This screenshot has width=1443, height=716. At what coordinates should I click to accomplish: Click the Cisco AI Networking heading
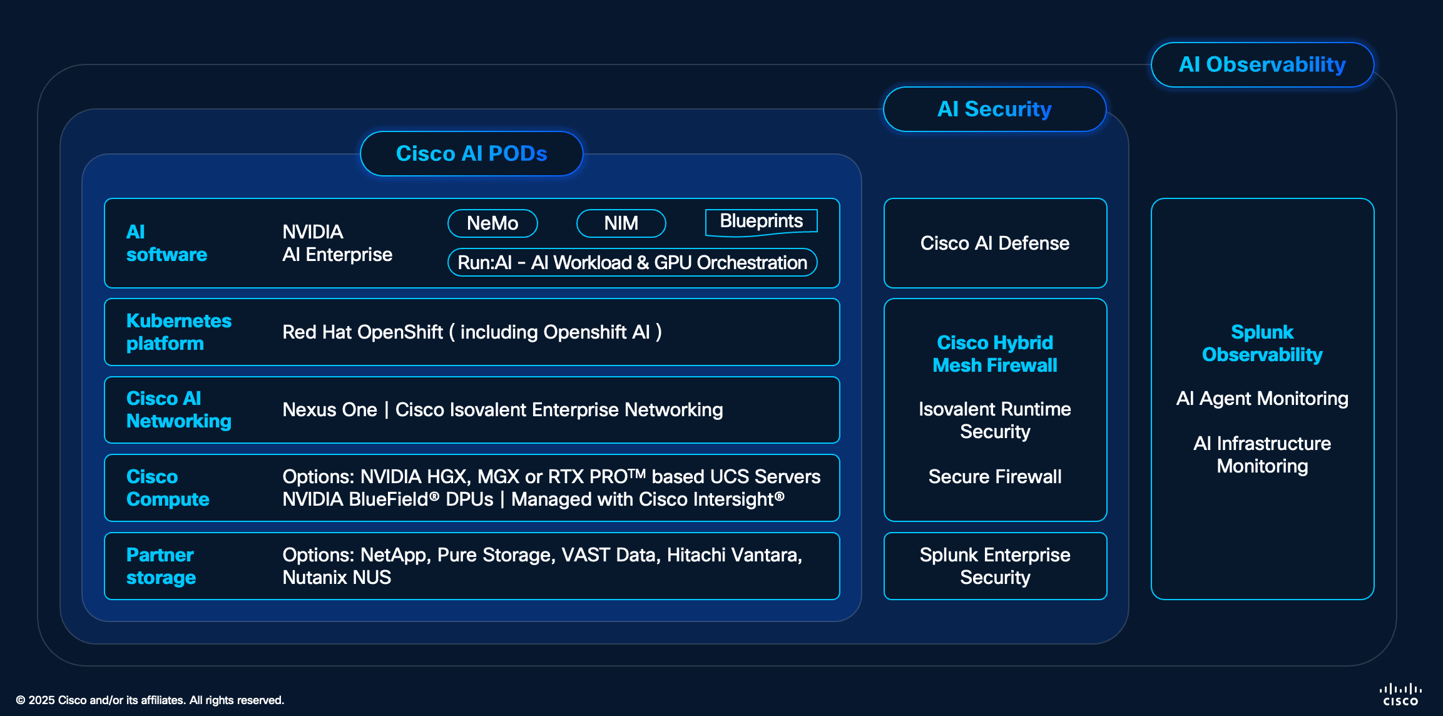point(178,409)
